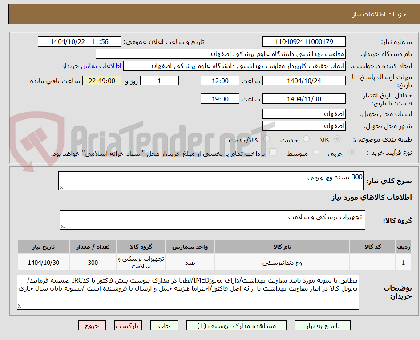Open اطلاعات تماس خریدار link
Viewport: 420px width, 340px height.
(x=92, y=66)
